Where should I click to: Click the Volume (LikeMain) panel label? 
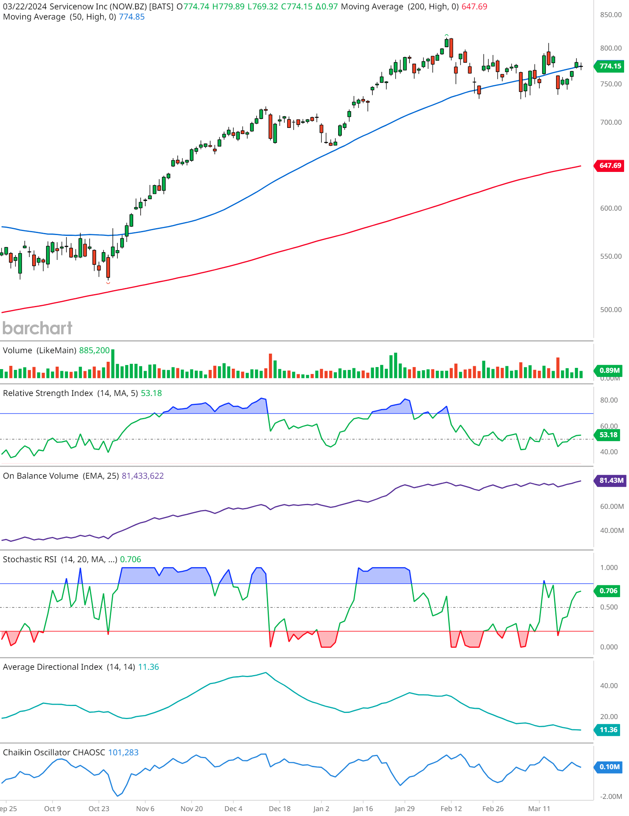coord(40,350)
